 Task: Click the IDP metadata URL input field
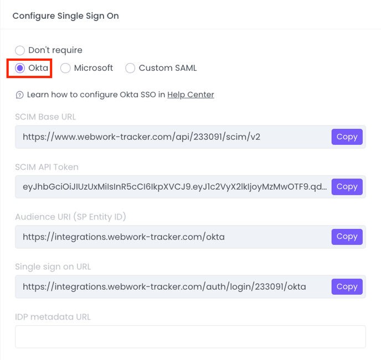click(x=190, y=337)
